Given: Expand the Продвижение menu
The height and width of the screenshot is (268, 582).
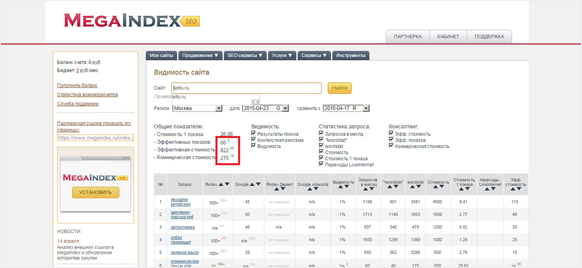Looking at the screenshot, I should (x=200, y=56).
